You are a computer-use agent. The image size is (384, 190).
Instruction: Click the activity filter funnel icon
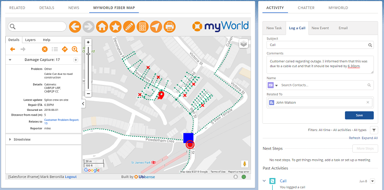coord(374,130)
